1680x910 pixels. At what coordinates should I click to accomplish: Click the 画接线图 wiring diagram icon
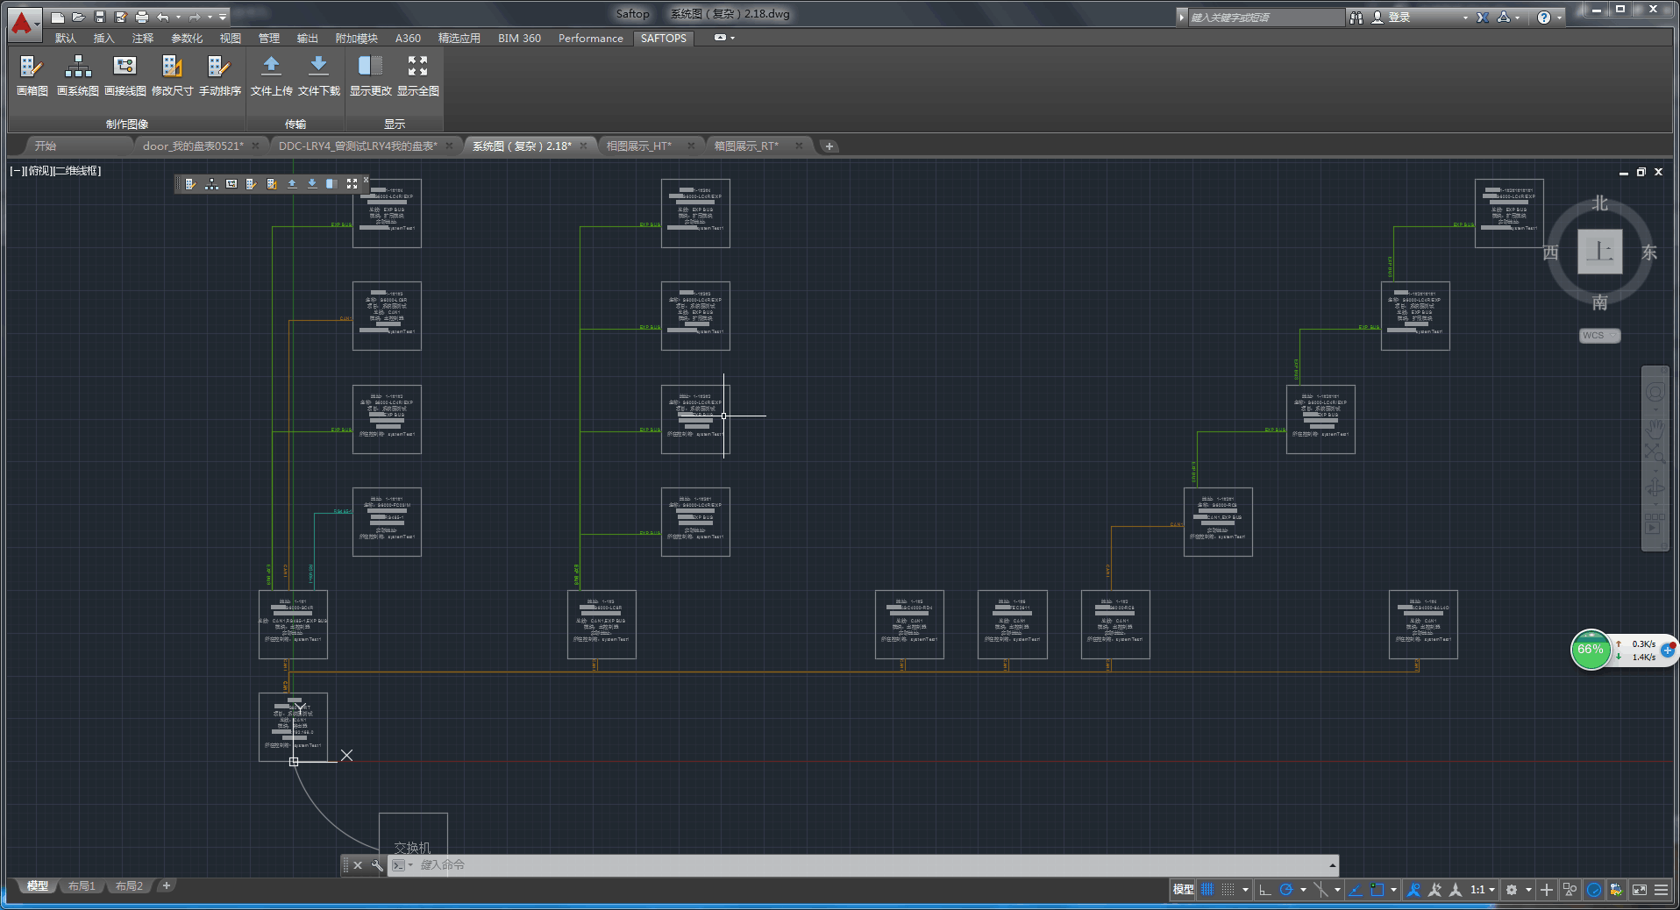[125, 75]
